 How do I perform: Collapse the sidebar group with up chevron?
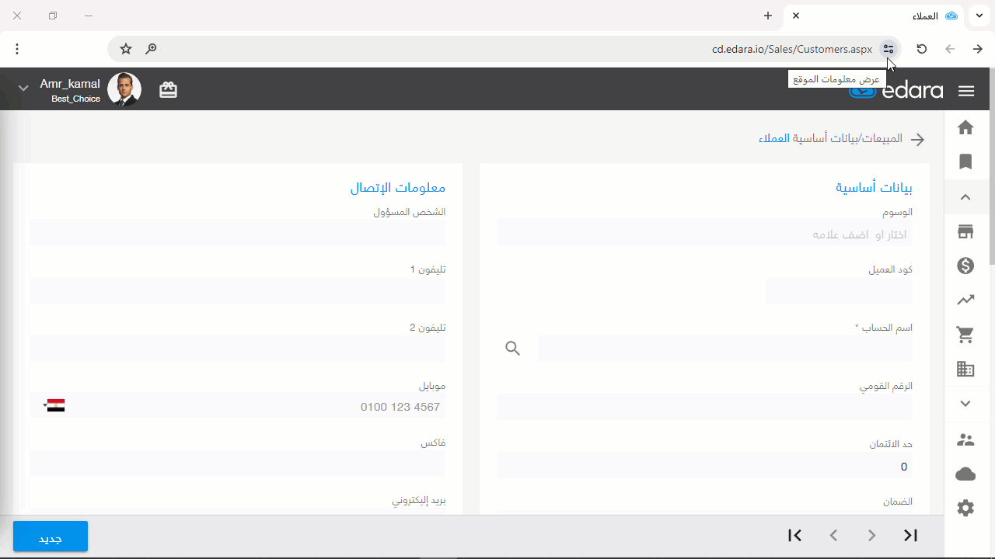click(965, 197)
